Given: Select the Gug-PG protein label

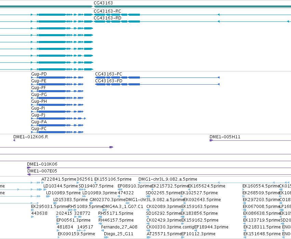Looking at the screenshot, I should [x=39, y=95].
